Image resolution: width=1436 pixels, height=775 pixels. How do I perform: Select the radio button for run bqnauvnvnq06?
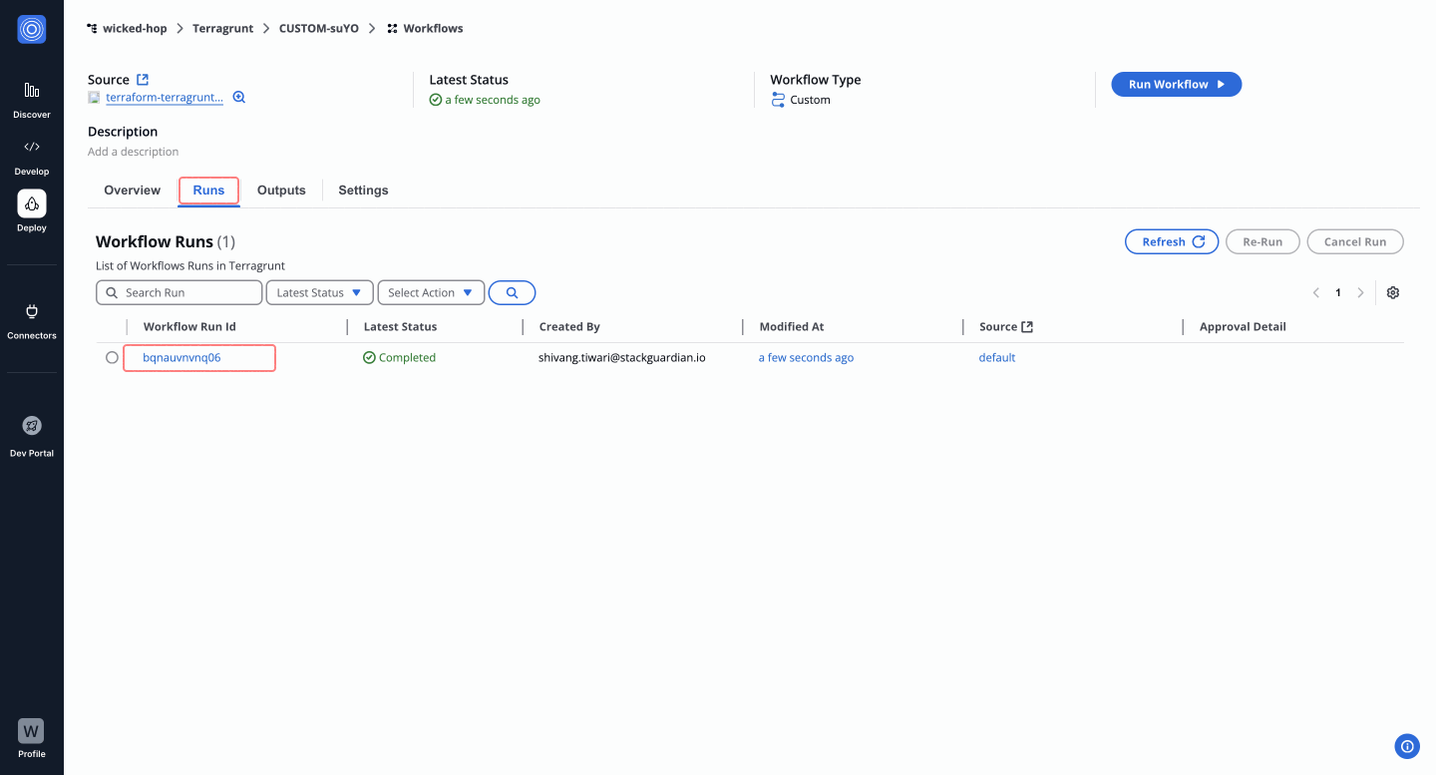pyautogui.click(x=112, y=358)
